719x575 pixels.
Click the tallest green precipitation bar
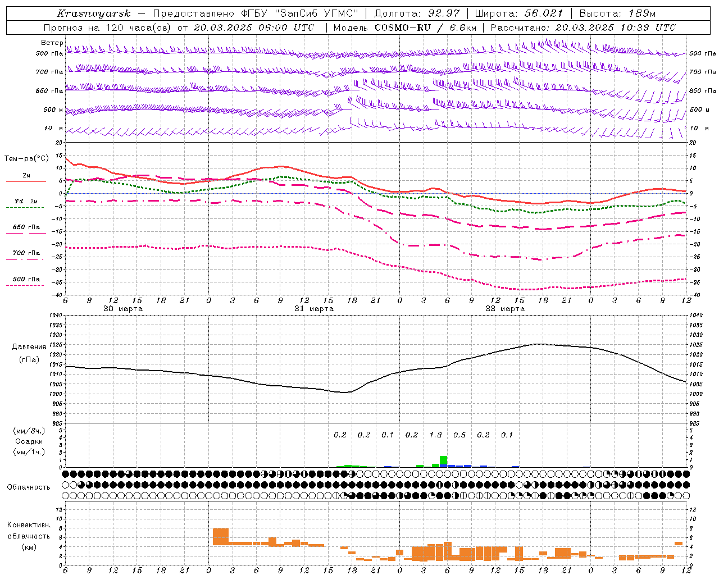(x=443, y=461)
